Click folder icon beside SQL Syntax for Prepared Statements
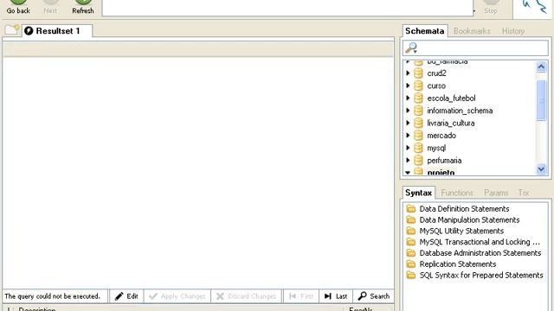The height and width of the screenshot is (311, 554). 411,276
